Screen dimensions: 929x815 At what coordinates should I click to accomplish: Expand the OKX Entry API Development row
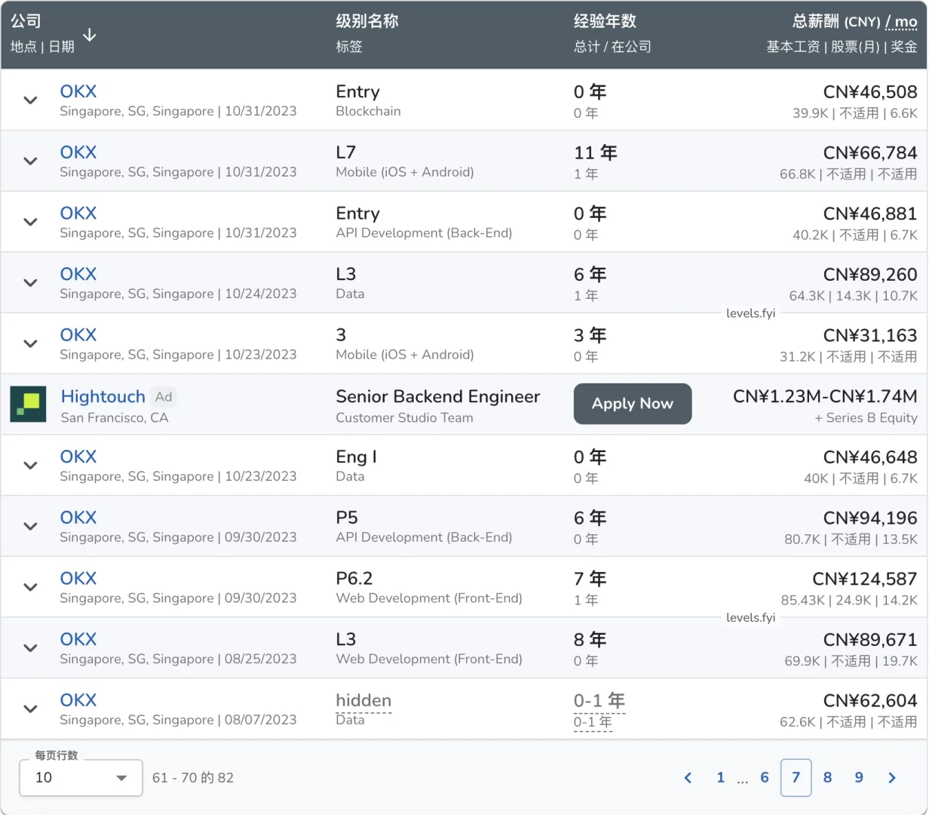click(x=30, y=222)
